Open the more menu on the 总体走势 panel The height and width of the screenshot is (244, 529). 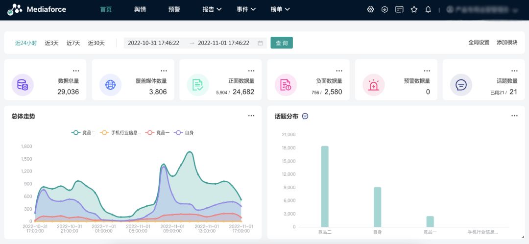[x=251, y=116]
